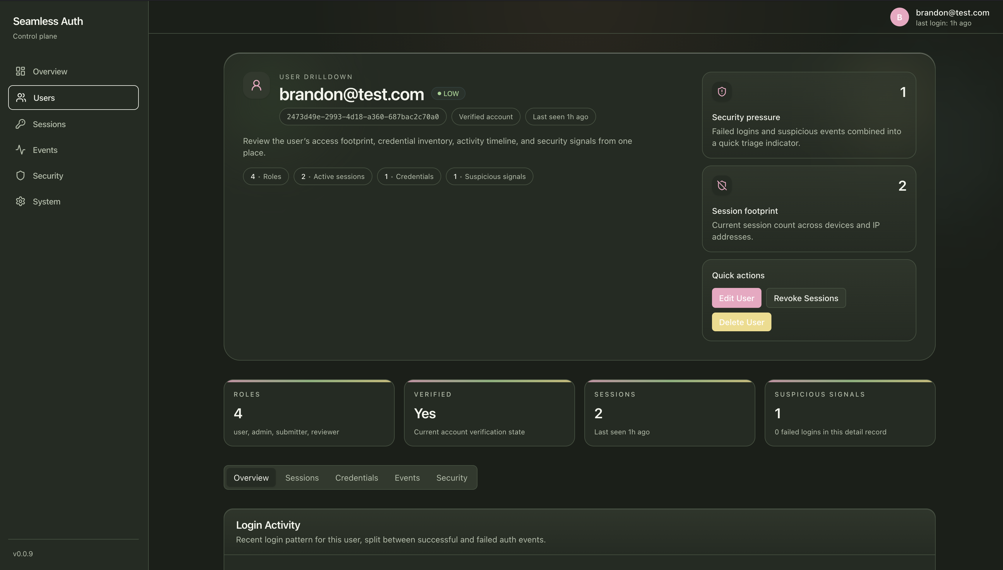Switch to the Security tab below stats

pos(451,477)
